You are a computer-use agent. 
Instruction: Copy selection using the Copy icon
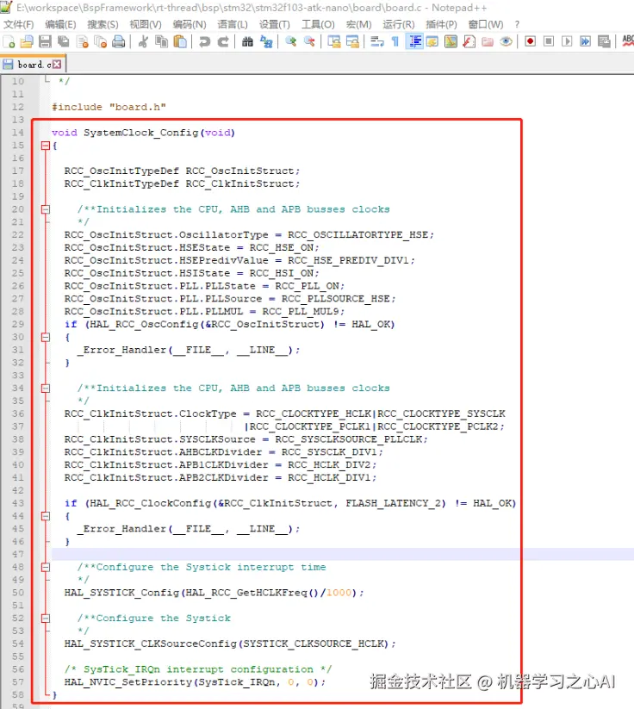(x=161, y=41)
